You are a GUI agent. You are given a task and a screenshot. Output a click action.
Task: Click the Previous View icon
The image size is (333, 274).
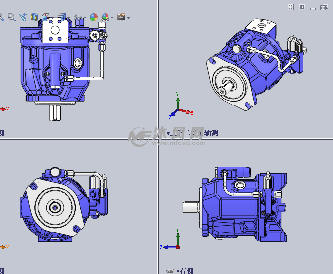click(23, 17)
